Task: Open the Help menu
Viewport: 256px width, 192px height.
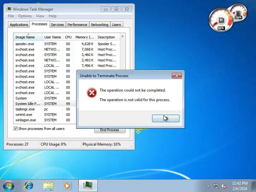Action: click(x=52, y=16)
